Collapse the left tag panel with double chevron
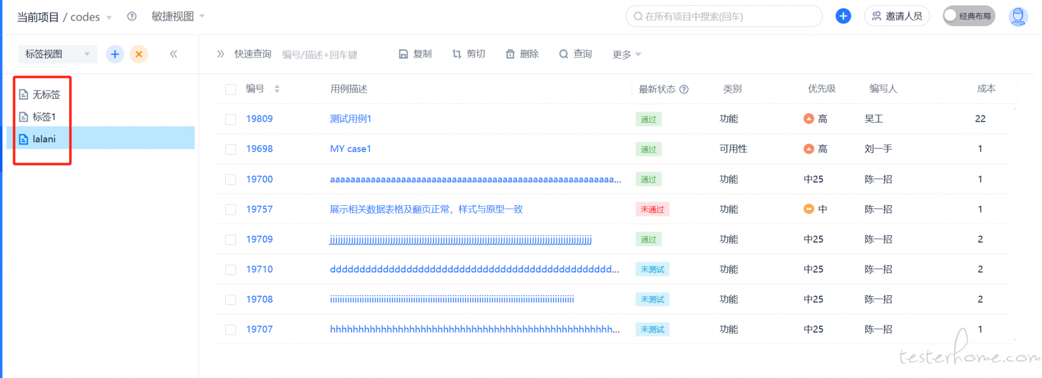This screenshot has width=1042, height=378. [x=174, y=54]
